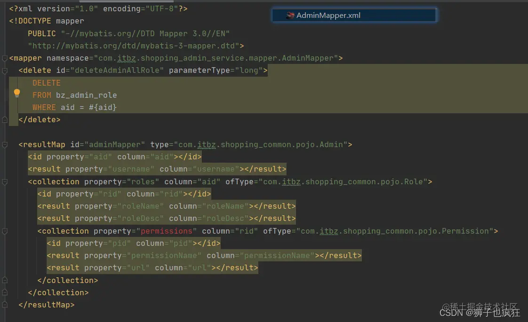This screenshot has width=528, height=322.
Task: Click the result property url line
Action: tap(152, 268)
